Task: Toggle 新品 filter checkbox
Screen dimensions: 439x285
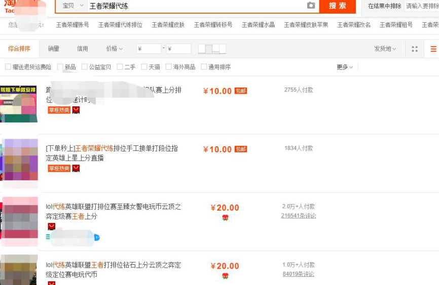Action: pos(60,66)
